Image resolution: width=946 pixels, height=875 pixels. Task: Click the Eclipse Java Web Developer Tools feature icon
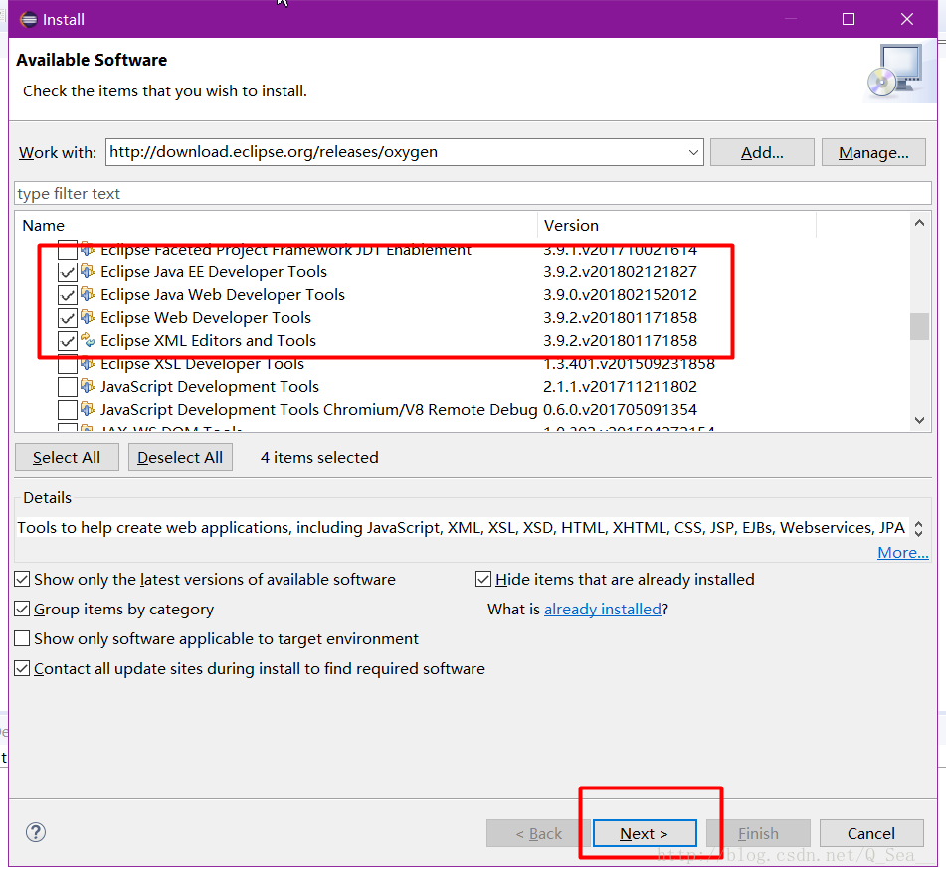click(89, 295)
